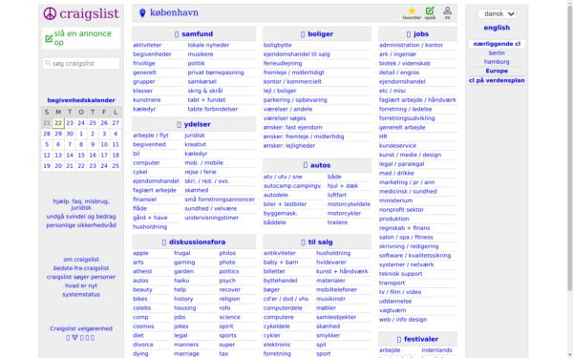Open the ydelser section header
Screen dimensions: 573x358
pyautogui.click(x=194, y=124)
